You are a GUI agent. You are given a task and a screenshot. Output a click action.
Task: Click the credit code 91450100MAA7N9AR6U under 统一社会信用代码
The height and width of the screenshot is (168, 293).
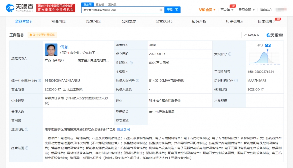(62, 80)
